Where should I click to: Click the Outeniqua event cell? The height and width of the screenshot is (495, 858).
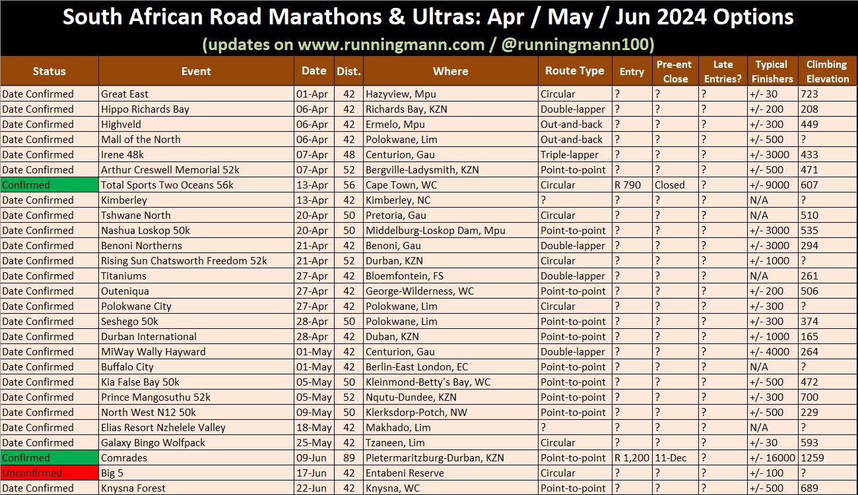point(196,291)
